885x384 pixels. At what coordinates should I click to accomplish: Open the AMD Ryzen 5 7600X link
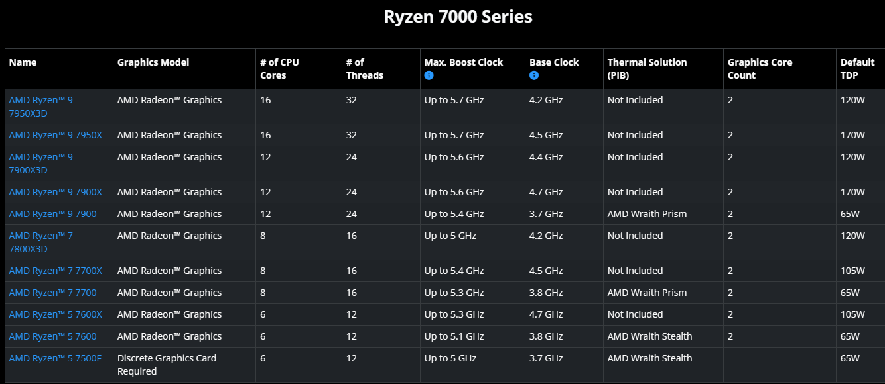tap(55, 314)
